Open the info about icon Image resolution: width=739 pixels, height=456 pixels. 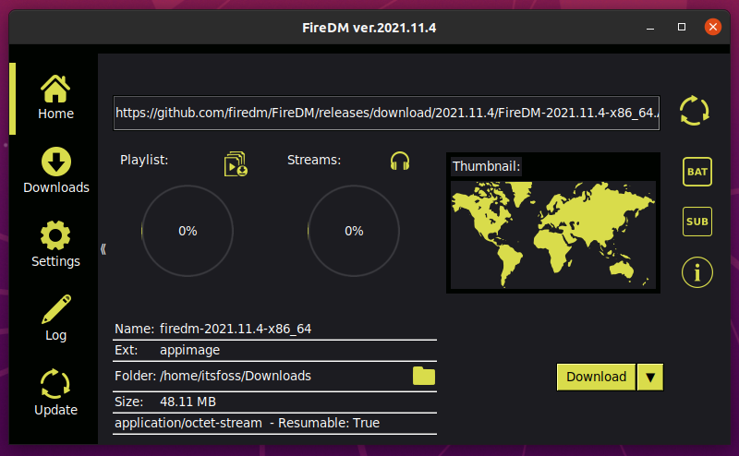(x=697, y=272)
